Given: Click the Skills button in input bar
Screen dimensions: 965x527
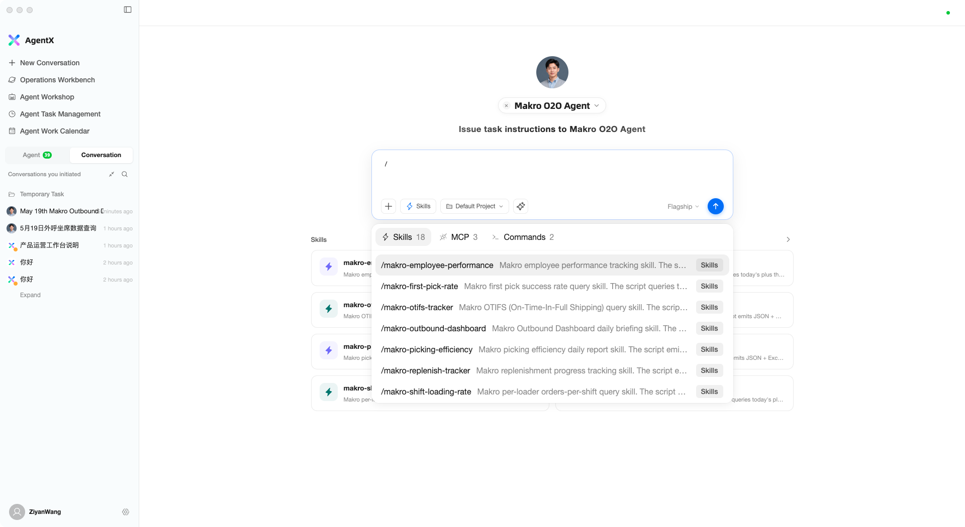Looking at the screenshot, I should click(x=418, y=206).
